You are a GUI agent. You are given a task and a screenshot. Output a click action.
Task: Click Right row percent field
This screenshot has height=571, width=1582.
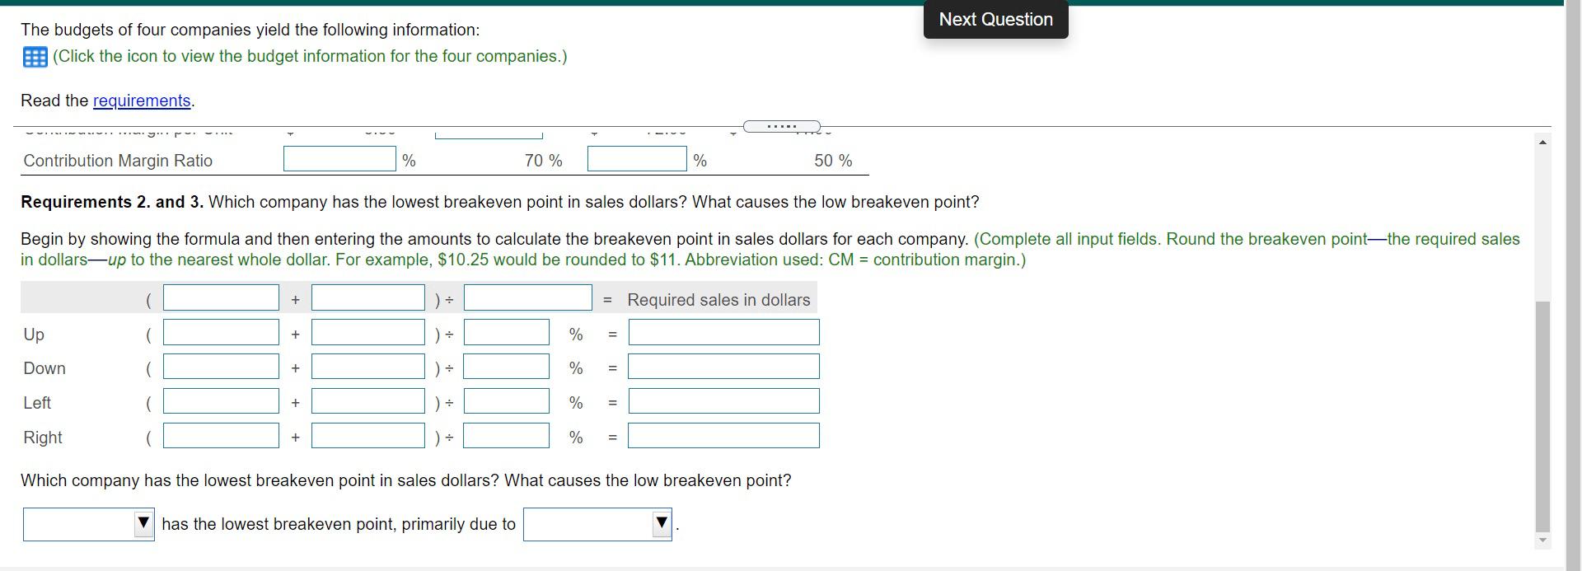506,436
